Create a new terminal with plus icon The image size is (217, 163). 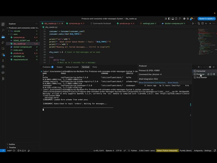[199, 67]
